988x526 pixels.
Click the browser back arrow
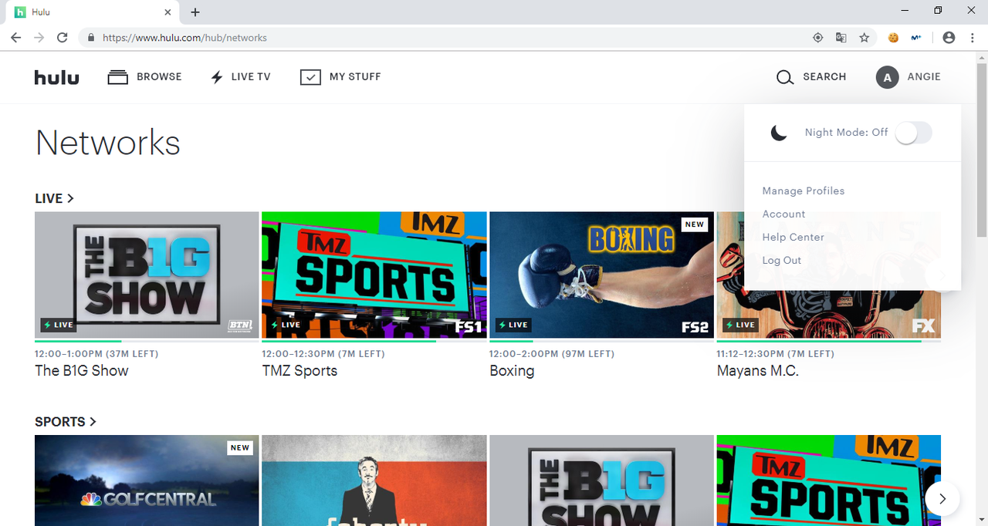(16, 37)
